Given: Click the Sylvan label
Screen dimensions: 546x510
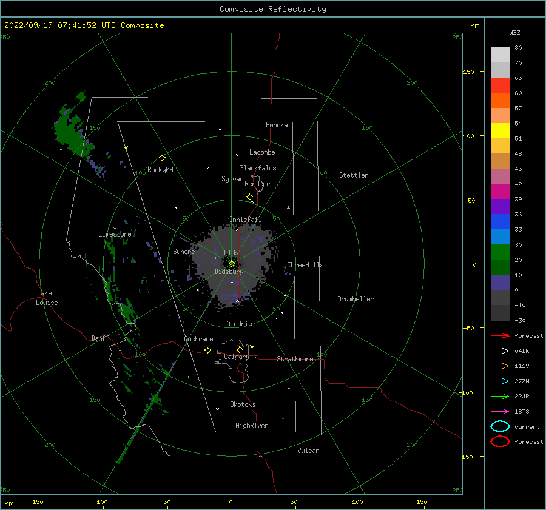Looking at the screenshot, I should [x=232, y=179].
